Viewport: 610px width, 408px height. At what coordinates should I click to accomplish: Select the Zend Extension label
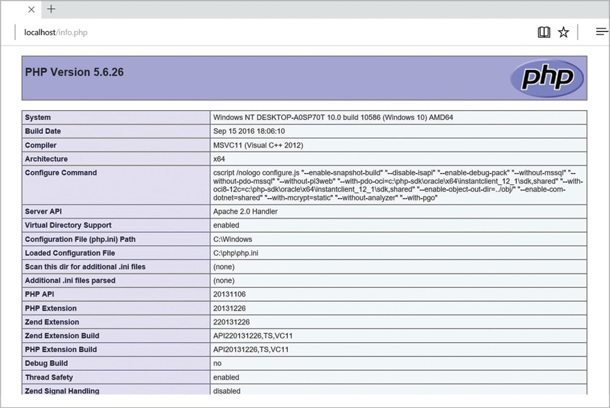coord(52,322)
